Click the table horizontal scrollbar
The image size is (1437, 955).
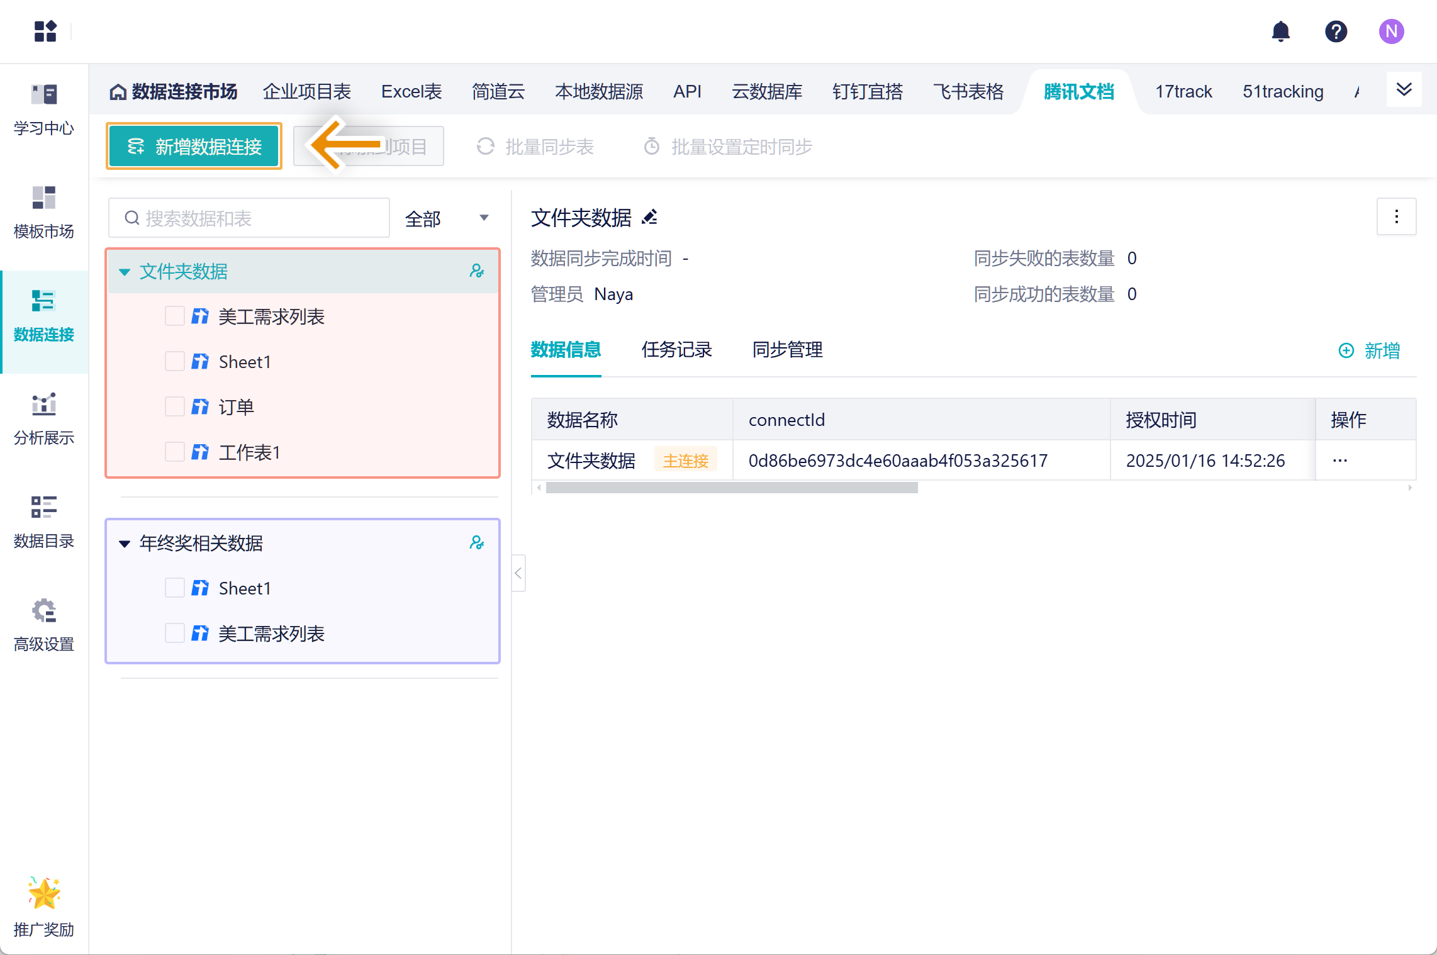tap(731, 488)
